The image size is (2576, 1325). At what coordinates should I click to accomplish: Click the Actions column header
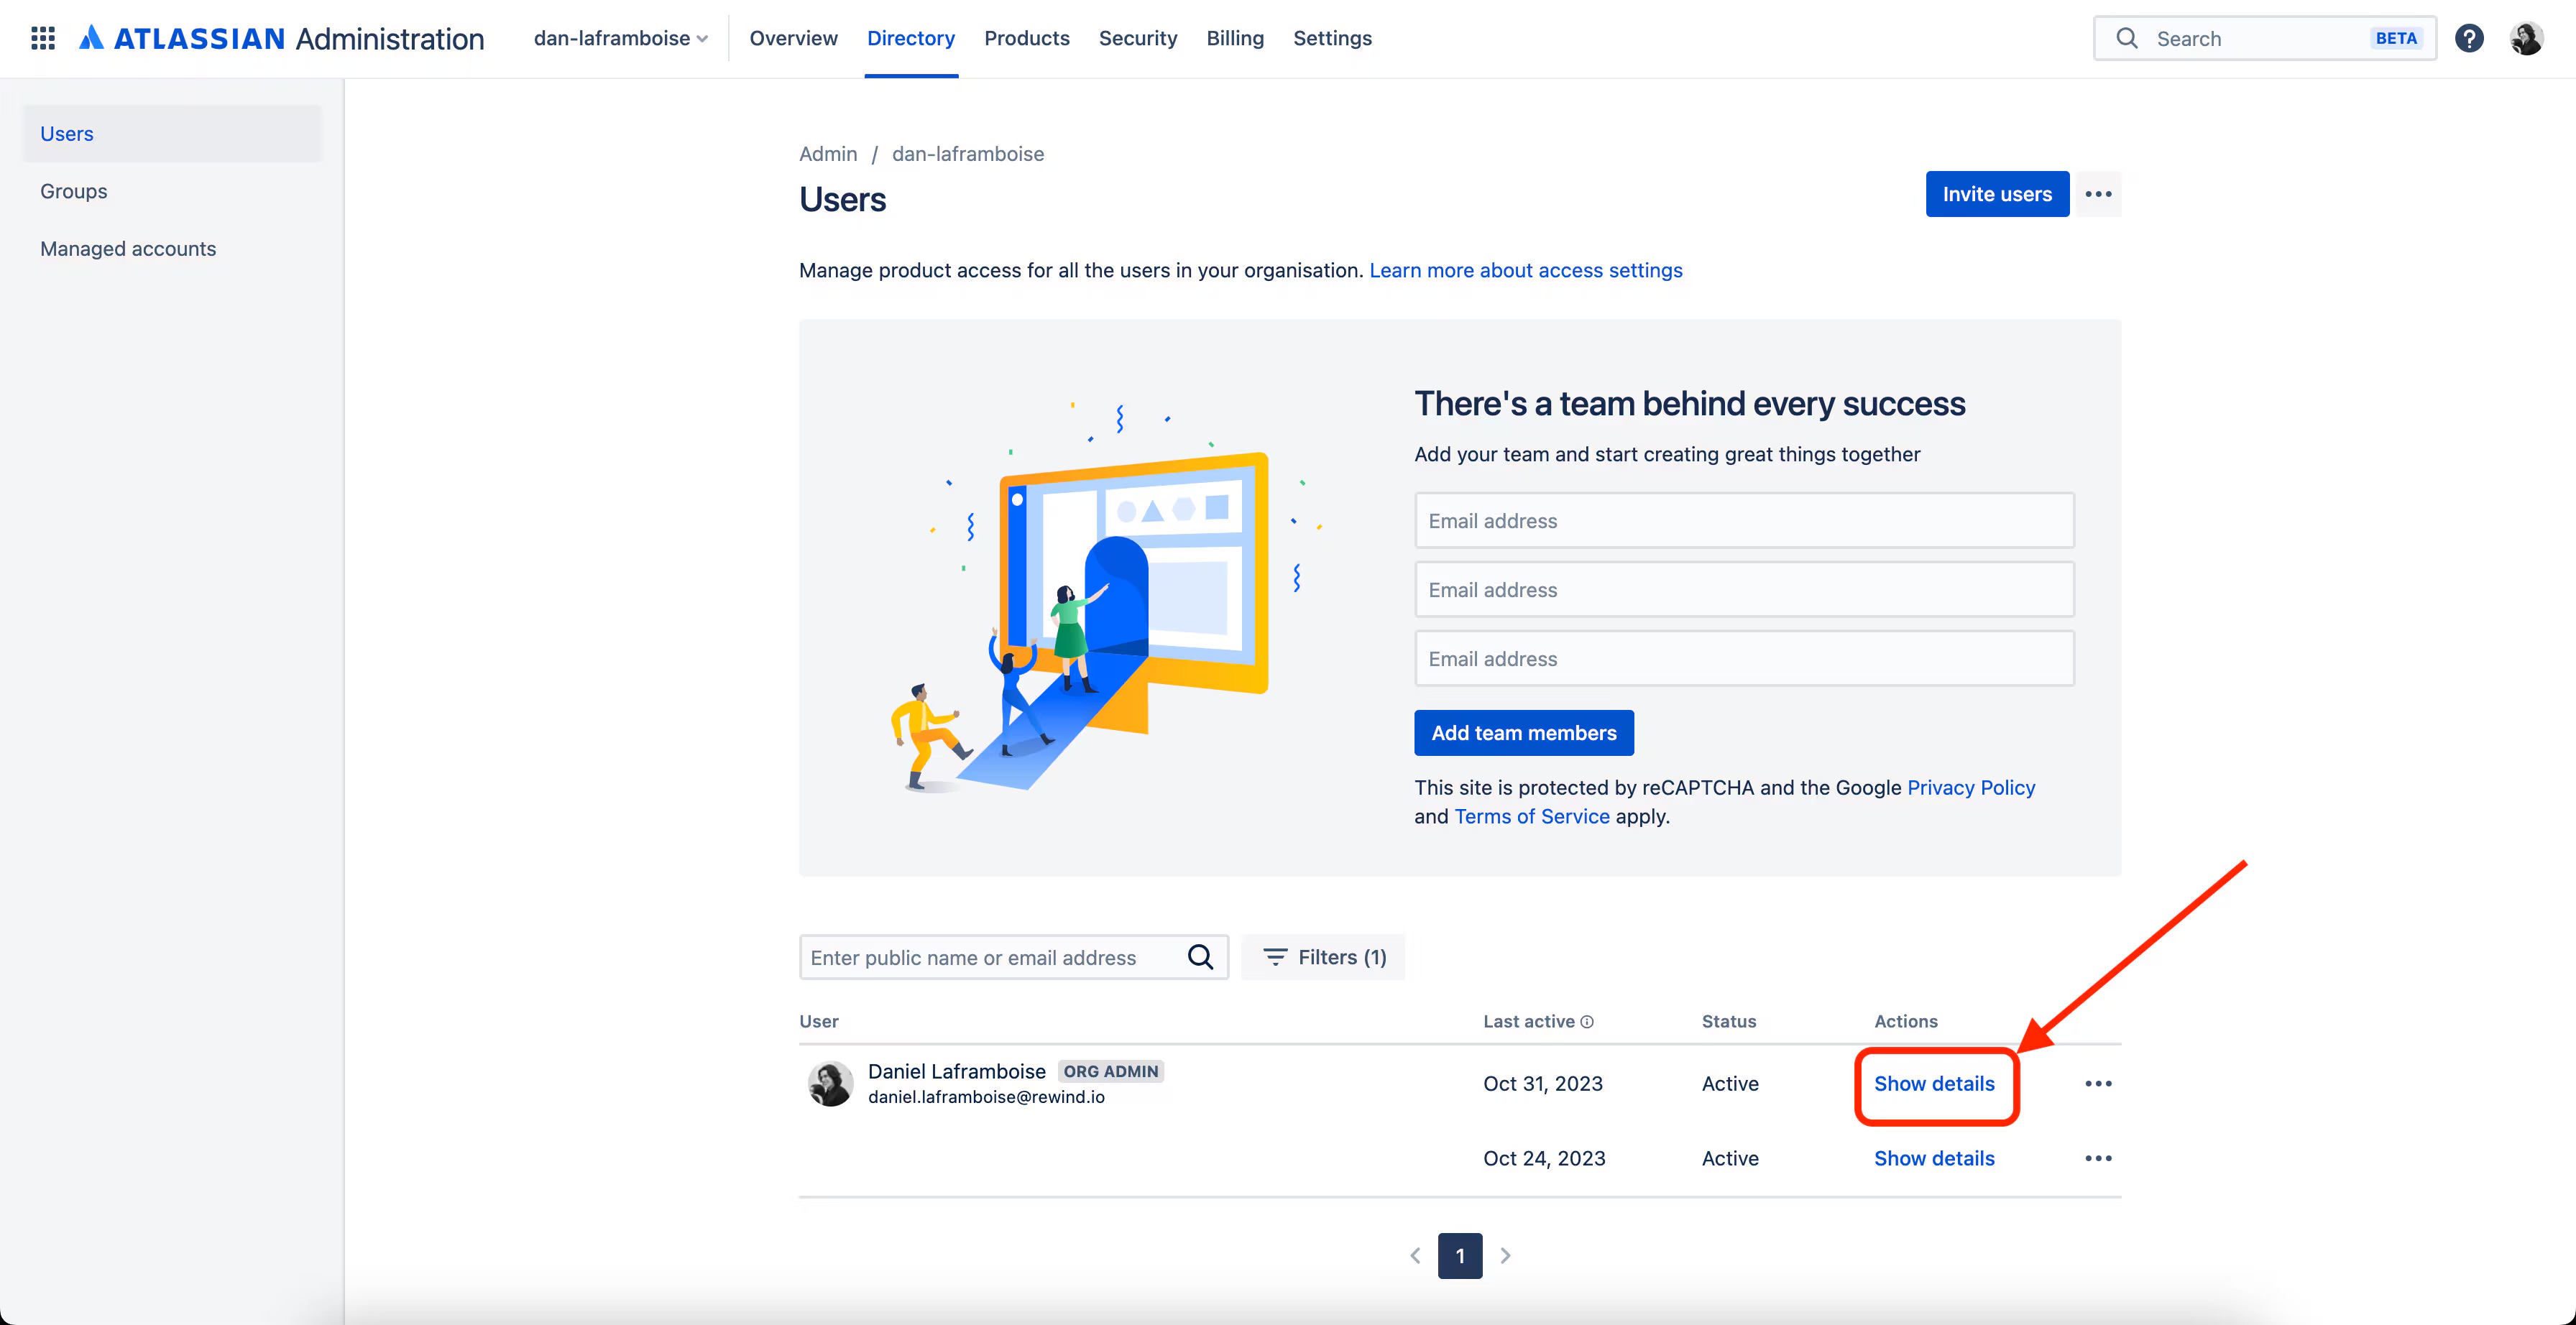click(x=1905, y=1021)
